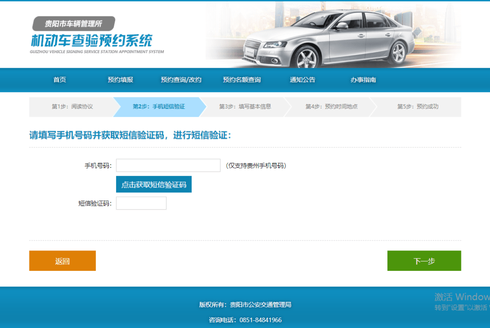Click the 短信验证码 field label
The width and height of the screenshot is (490, 328).
point(95,203)
